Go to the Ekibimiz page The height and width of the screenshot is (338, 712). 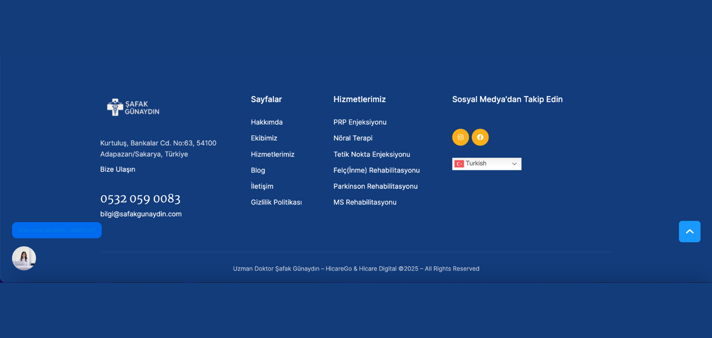pos(264,138)
